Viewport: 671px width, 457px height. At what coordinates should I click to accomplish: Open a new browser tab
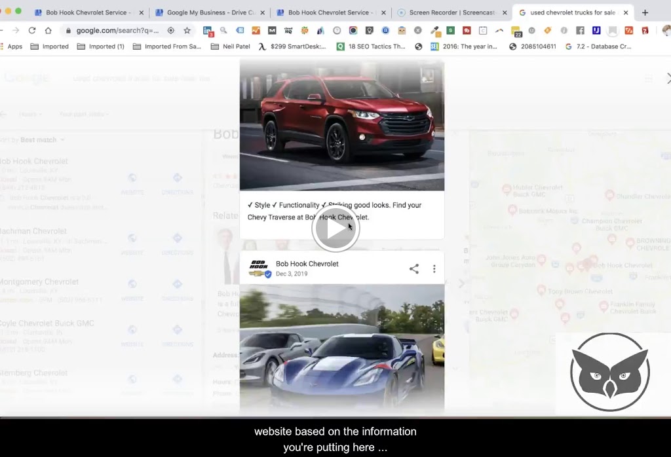645,12
